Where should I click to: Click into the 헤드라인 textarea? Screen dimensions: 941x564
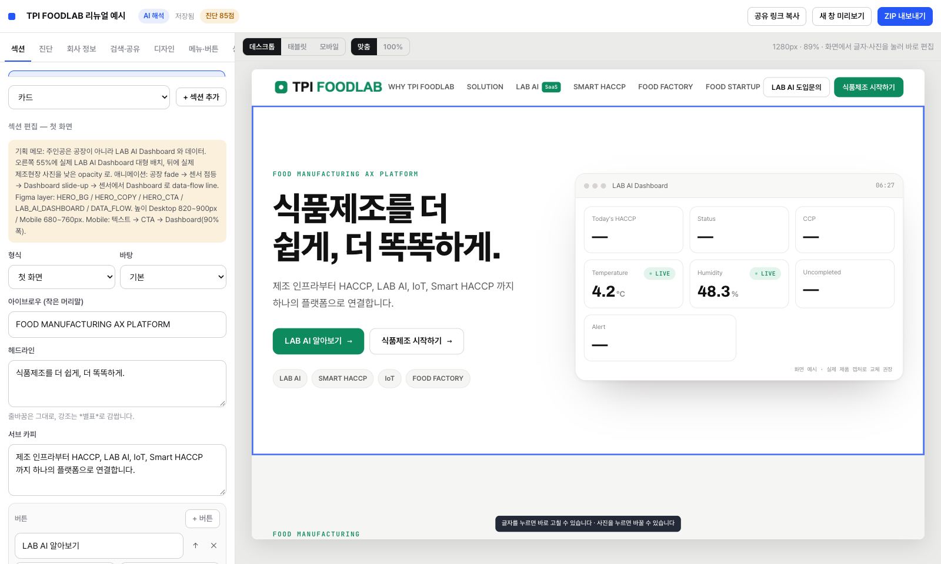click(117, 384)
